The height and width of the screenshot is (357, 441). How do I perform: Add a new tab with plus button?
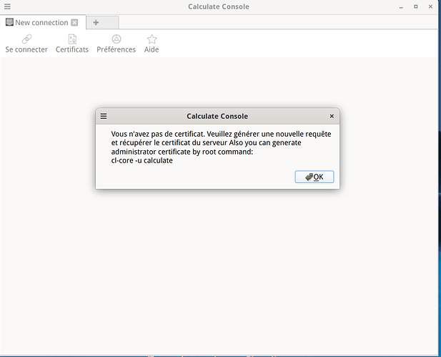(x=96, y=22)
